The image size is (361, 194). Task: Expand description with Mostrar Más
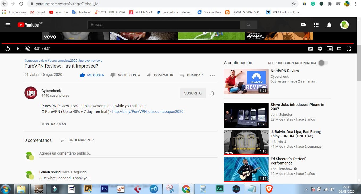tap(54, 124)
